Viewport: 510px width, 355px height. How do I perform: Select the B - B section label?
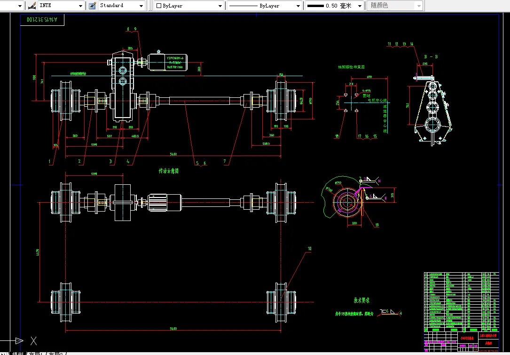click(431, 56)
